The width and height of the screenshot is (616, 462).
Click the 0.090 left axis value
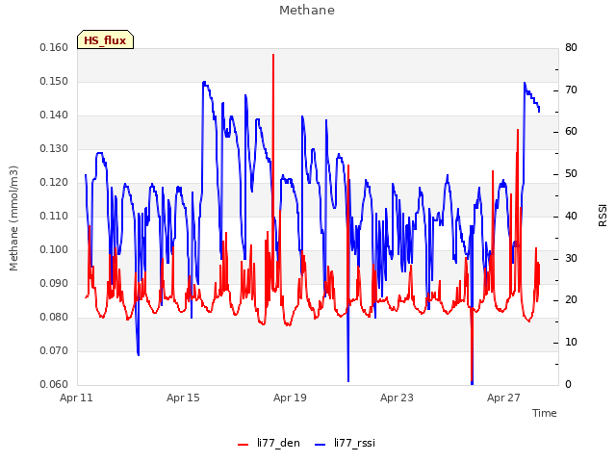point(54,284)
